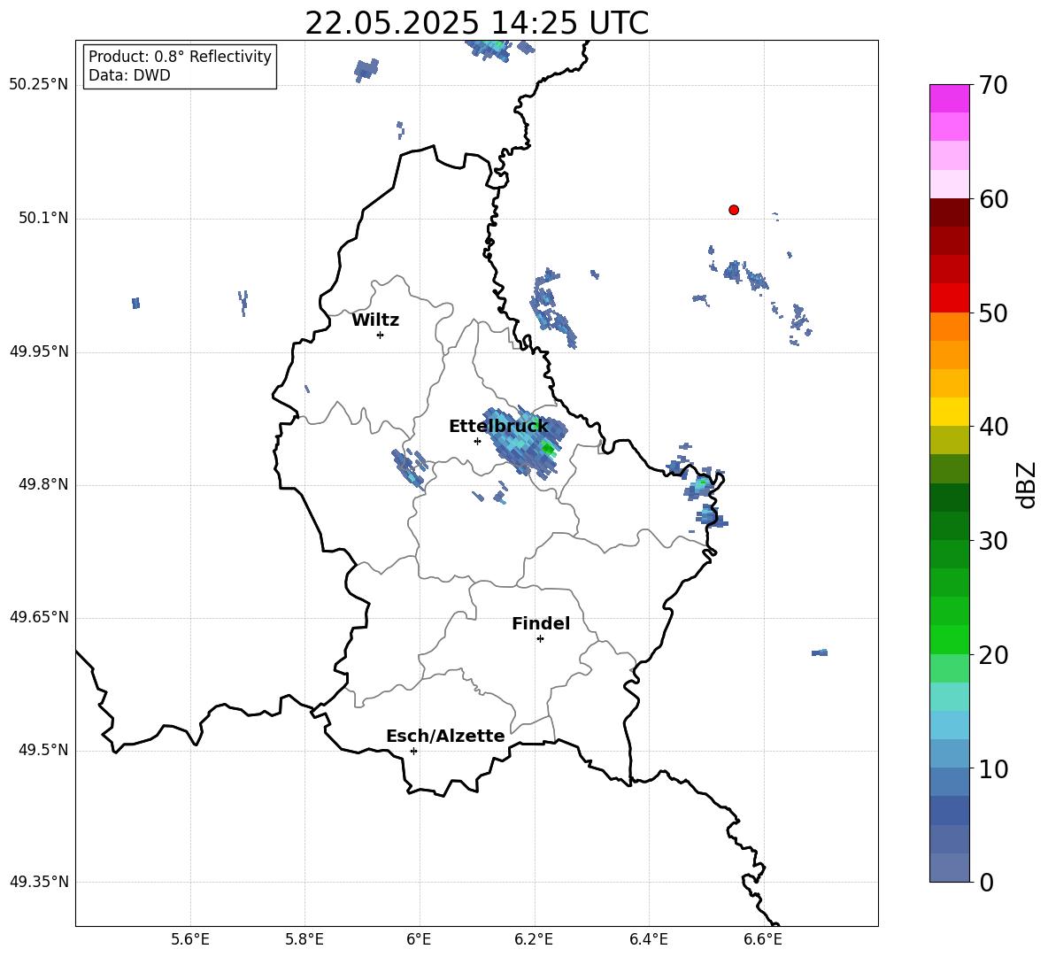Click the dBZ colorbar label

click(1027, 484)
